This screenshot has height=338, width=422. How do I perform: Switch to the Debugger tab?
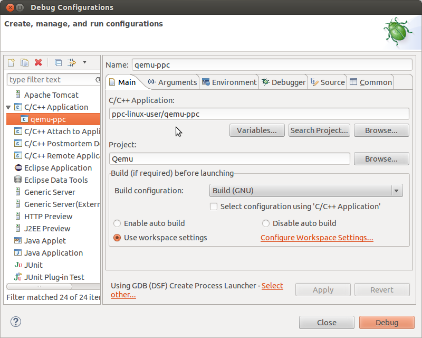[x=283, y=82]
